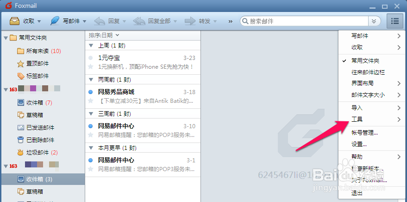Open 界面布局 submenu
This screenshot has height=202, width=407.
click(373, 83)
